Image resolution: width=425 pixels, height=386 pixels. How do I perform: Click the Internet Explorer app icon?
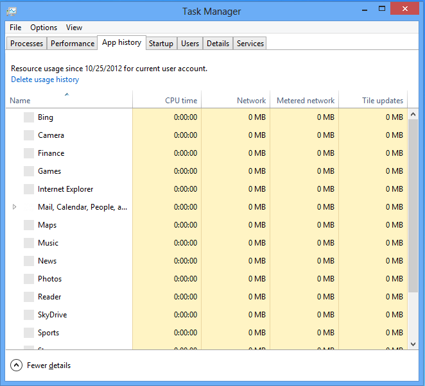click(29, 189)
